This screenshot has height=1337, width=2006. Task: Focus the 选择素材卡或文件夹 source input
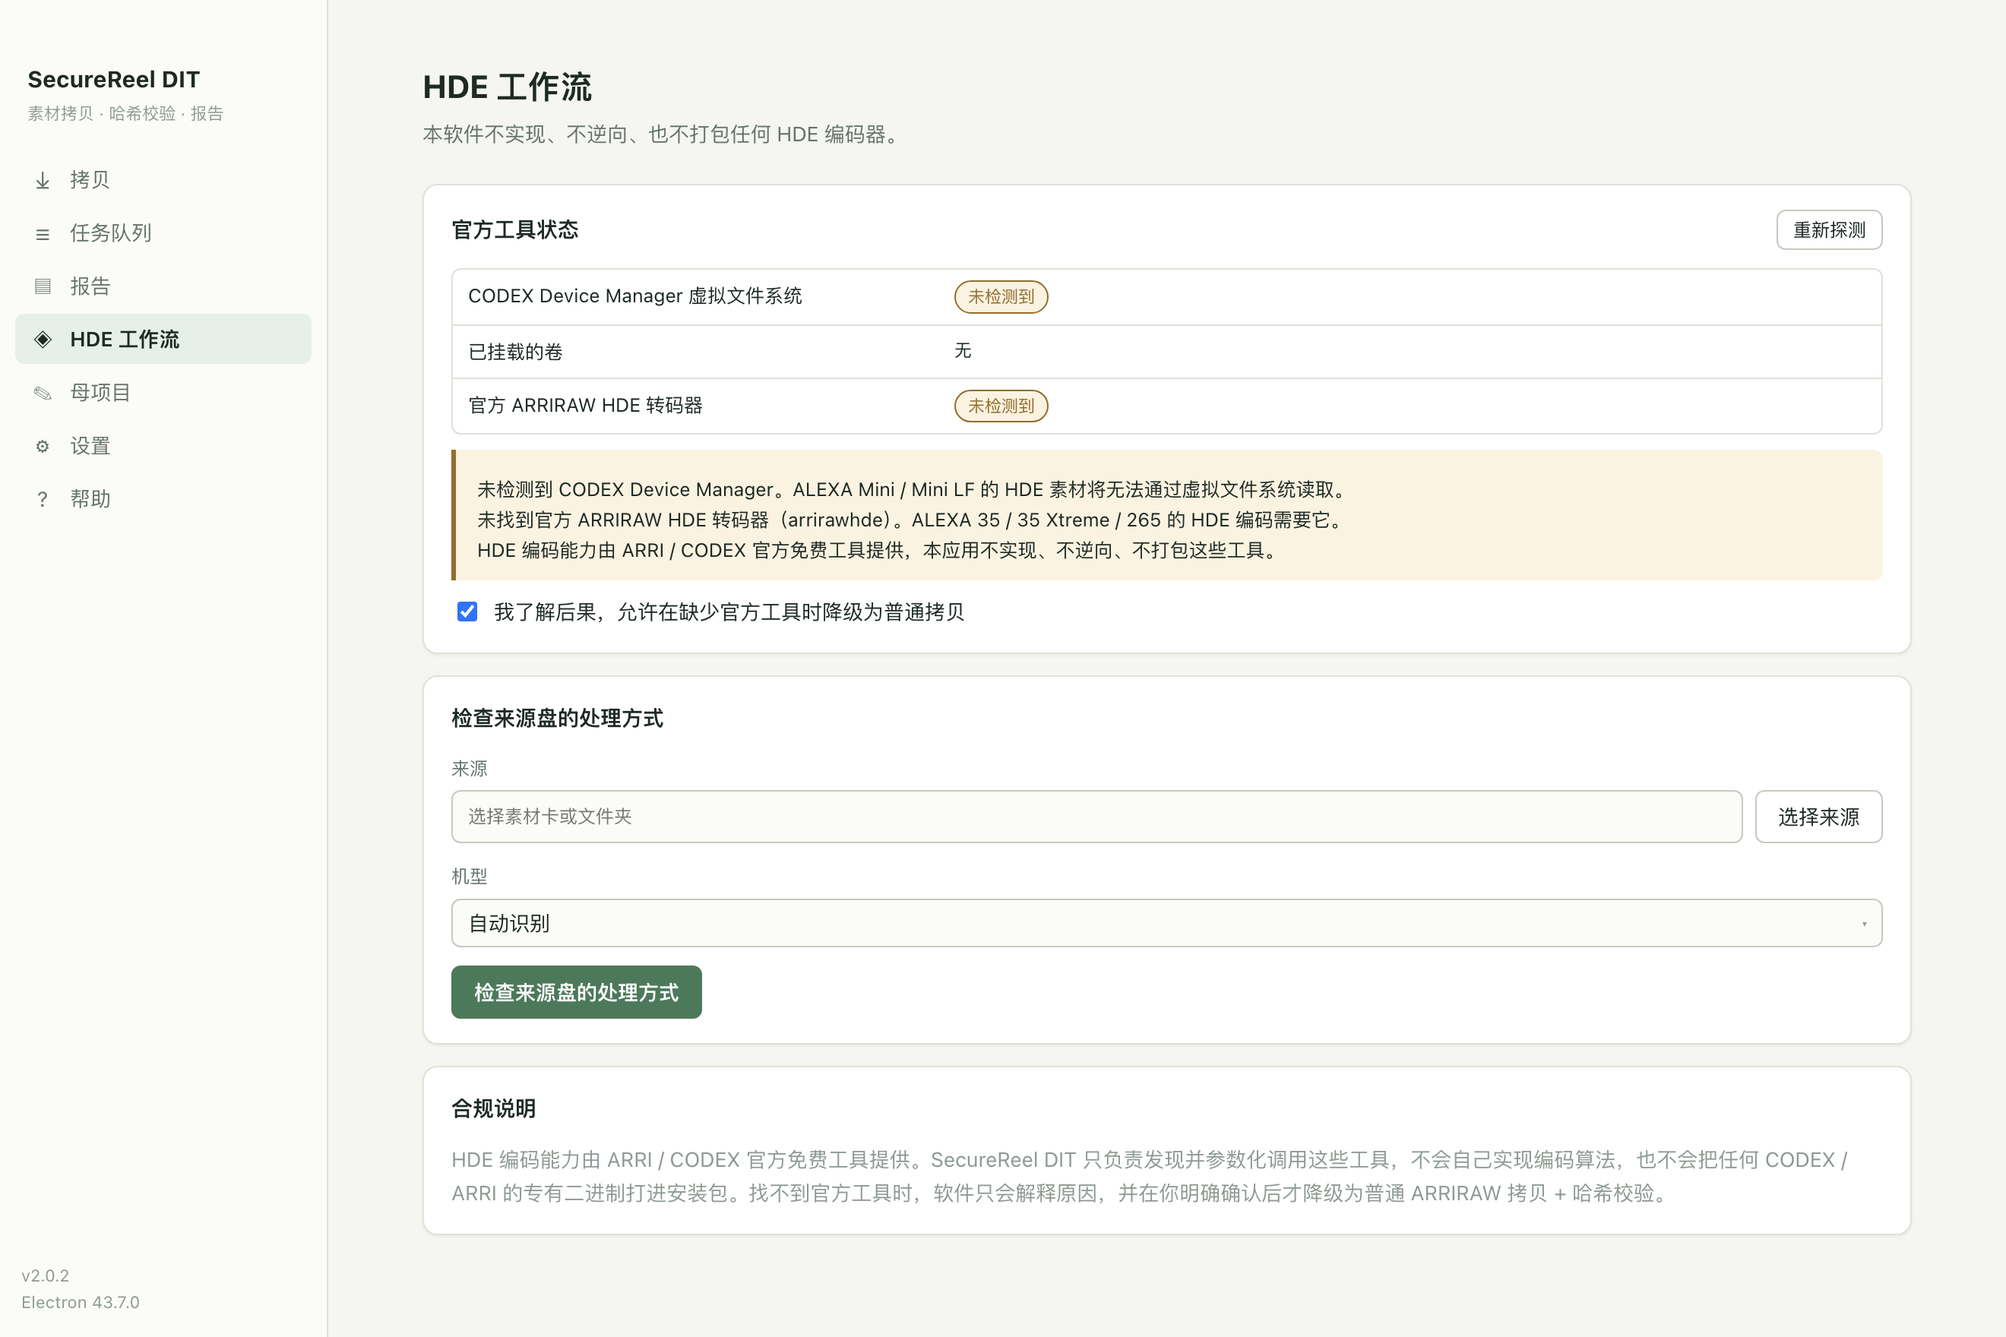[1096, 817]
